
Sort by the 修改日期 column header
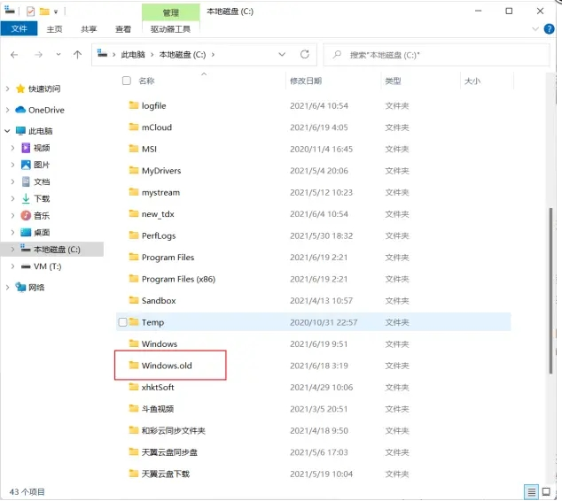click(306, 81)
